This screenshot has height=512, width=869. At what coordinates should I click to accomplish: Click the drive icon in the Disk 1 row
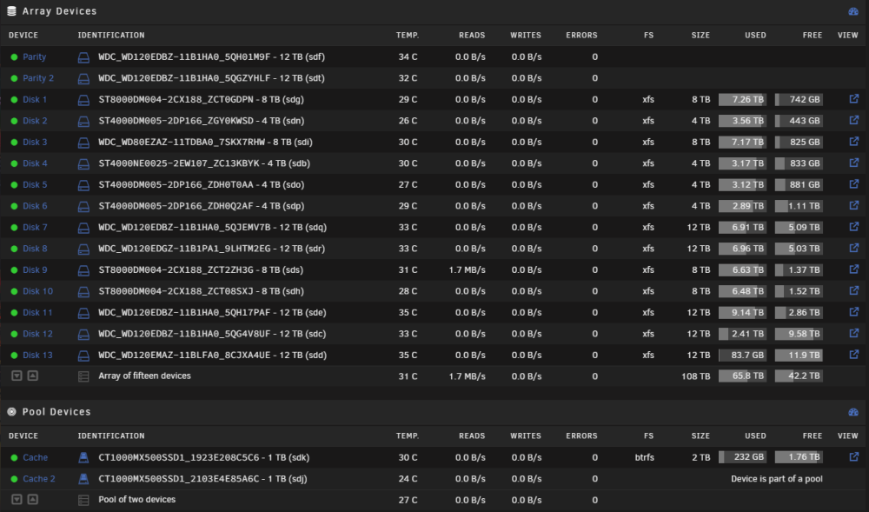tap(83, 100)
